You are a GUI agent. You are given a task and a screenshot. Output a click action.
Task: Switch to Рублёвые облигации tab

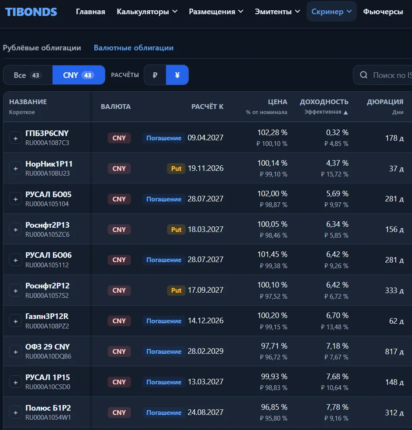pos(42,48)
